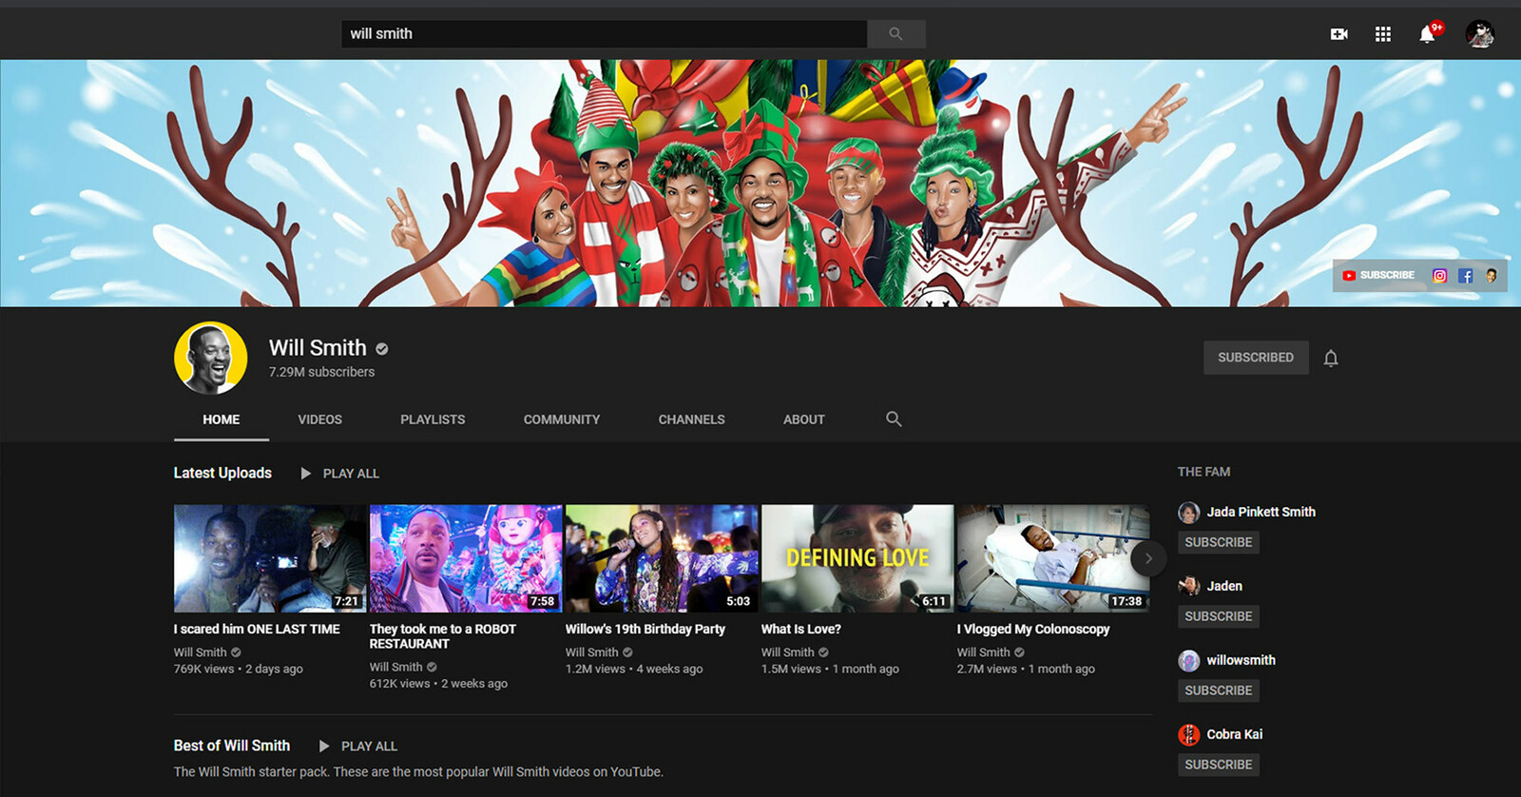Click 'I Vlogged My Colonoscopy' title
Image resolution: width=1521 pixels, height=797 pixels.
[1033, 629]
